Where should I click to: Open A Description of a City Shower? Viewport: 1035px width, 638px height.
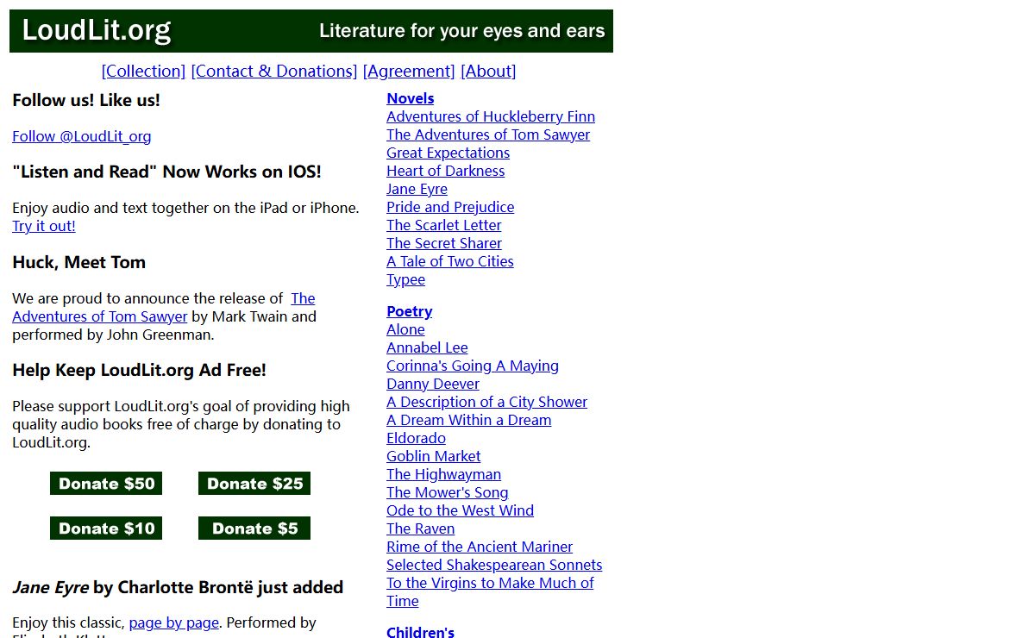pos(487,402)
